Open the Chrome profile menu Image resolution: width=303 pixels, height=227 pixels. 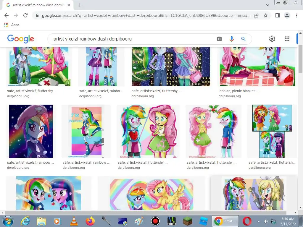point(287,15)
